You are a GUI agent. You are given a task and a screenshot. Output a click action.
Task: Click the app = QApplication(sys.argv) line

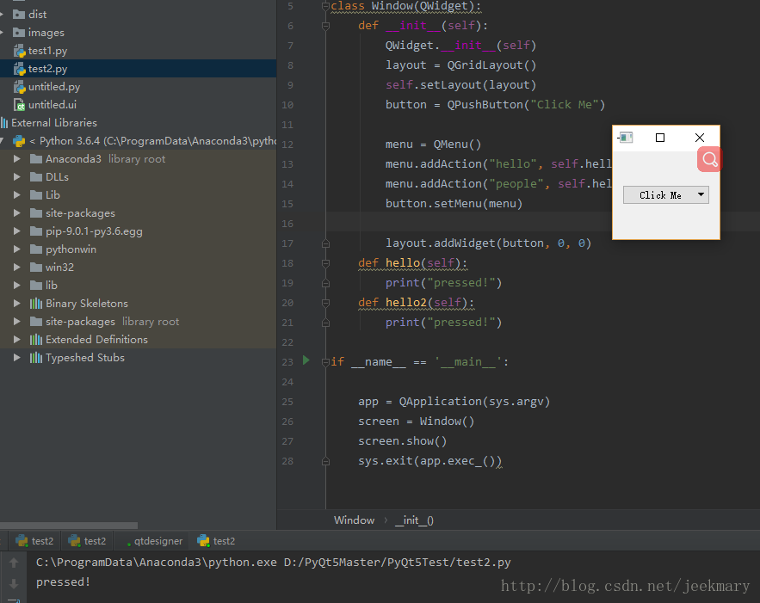coord(454,402)
